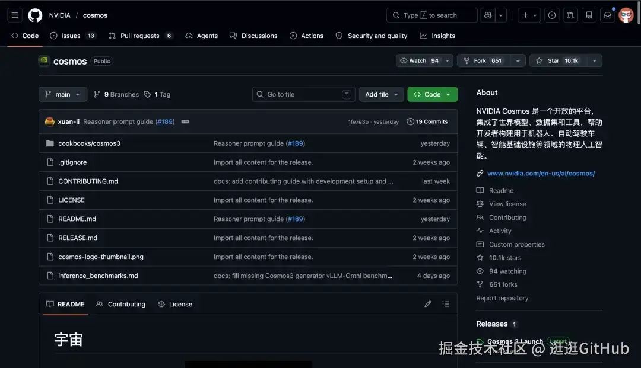641x368 pixels.
Task: Star the cosmos repository
Action: coord(558,61)
